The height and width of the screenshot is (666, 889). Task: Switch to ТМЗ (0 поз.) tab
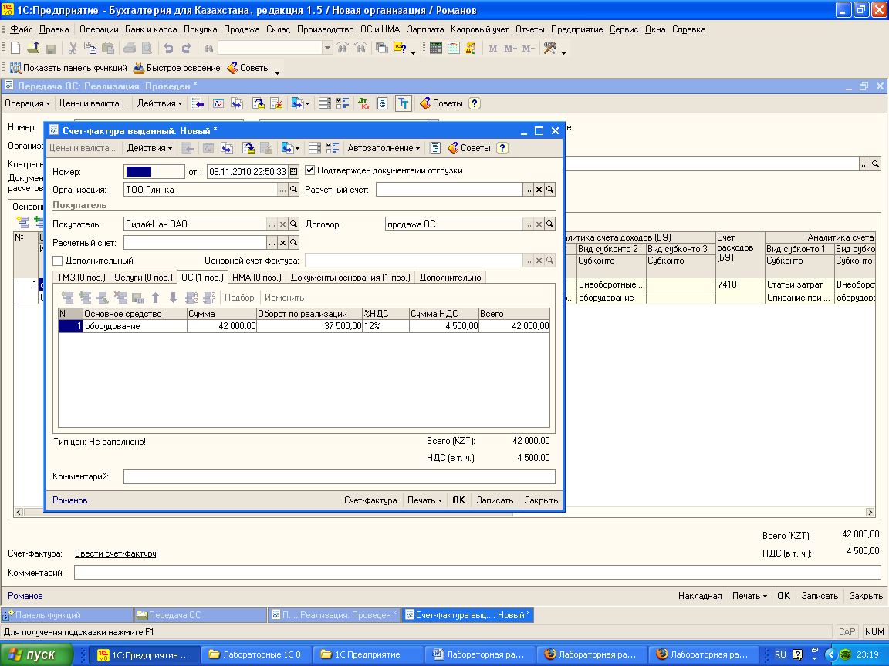click(82, 277)
